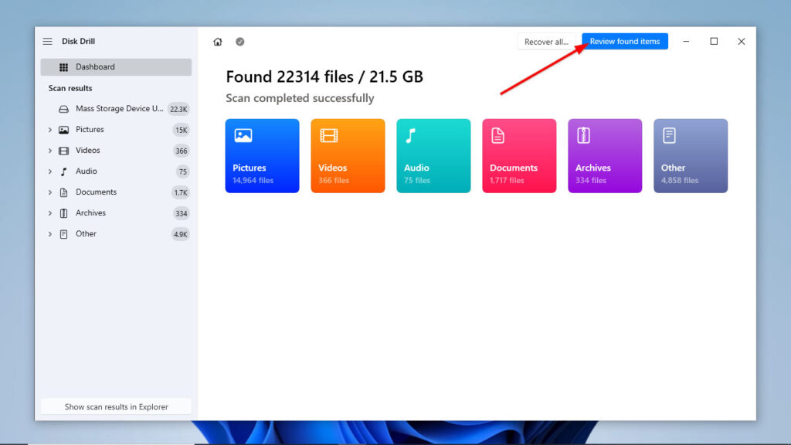This screenshot has height=445, width=791.
Task: Open the hamburger menu next to Disk Drill
Action: [x=48, y=41]
